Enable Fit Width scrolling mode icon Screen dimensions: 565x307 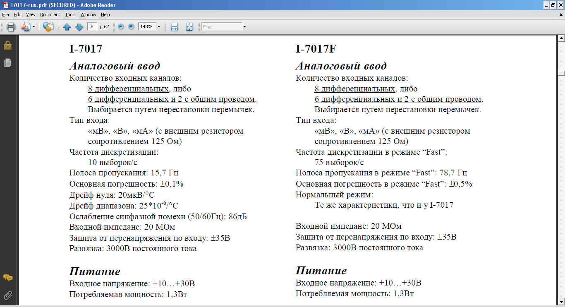(174, 27)
